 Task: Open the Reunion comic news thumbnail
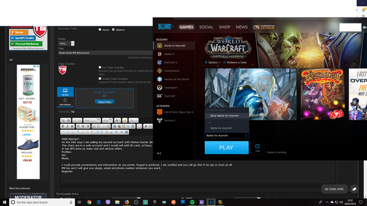[251, 94]
